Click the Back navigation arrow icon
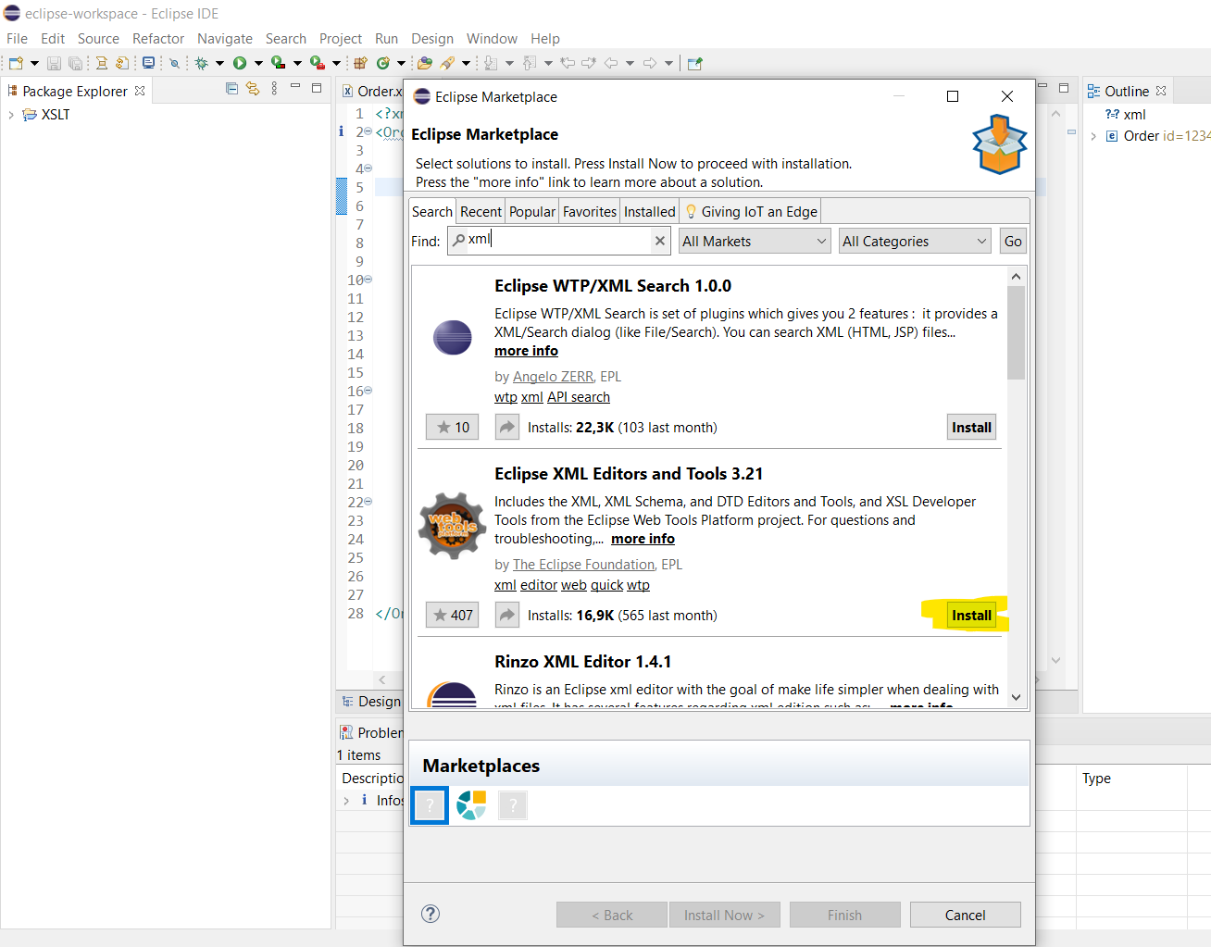Viewport: 1211px width, 947px height. click(x=611, y=63)
